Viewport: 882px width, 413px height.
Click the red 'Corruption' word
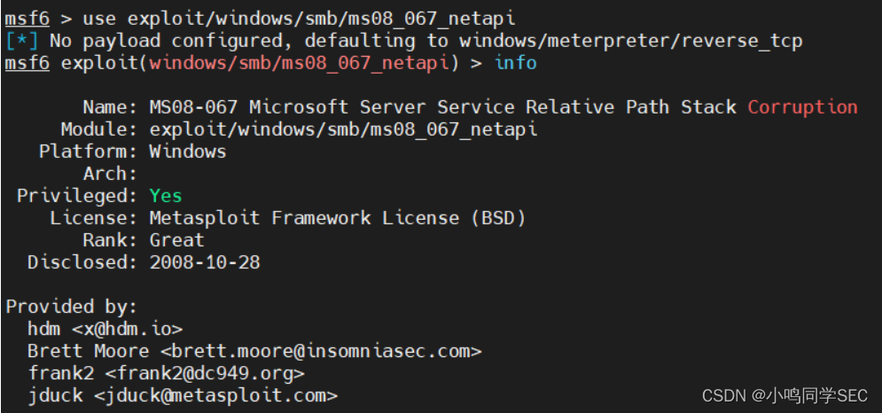[803, 107]
